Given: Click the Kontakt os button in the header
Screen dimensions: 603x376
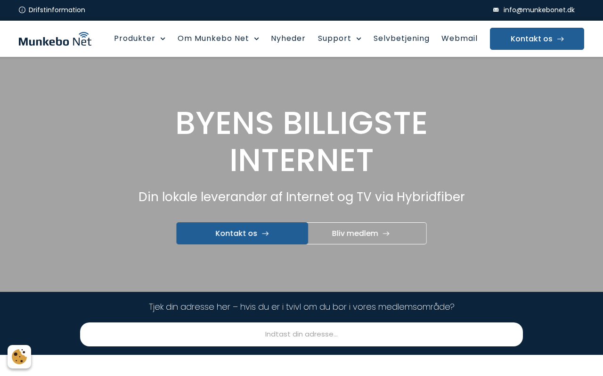Looking at the screenshot, I should [x=537, y=39].
